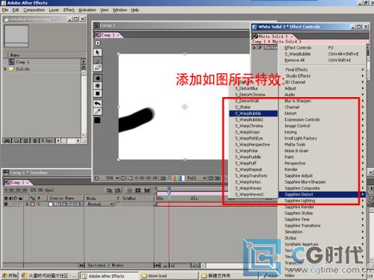Viewport: 374px width, 280px height.
Task: Open the File menu
Action: pyautogui.click(x=5, y=10)
